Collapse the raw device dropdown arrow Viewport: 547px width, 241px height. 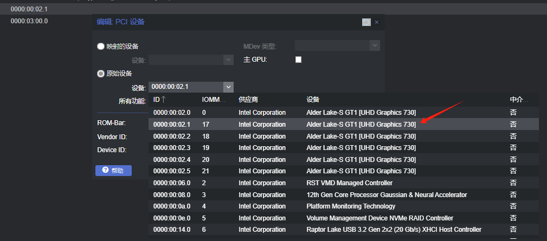pyautogui.click(x=228, y=87)
